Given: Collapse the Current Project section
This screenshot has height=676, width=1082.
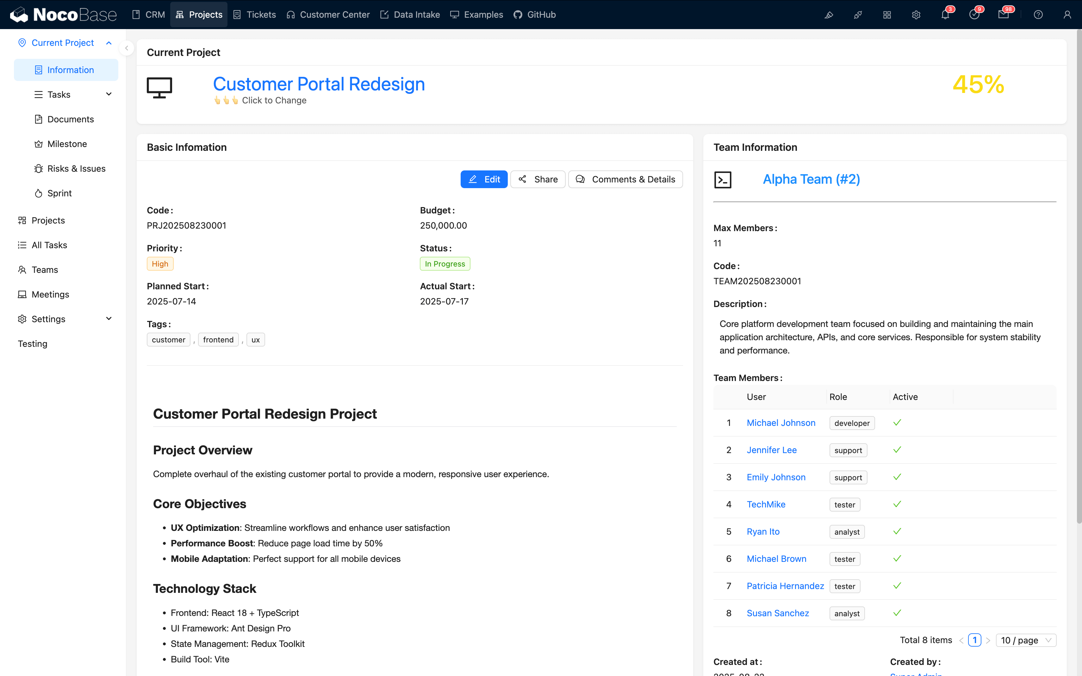Looking at the screenshot, I should [109, 43].
